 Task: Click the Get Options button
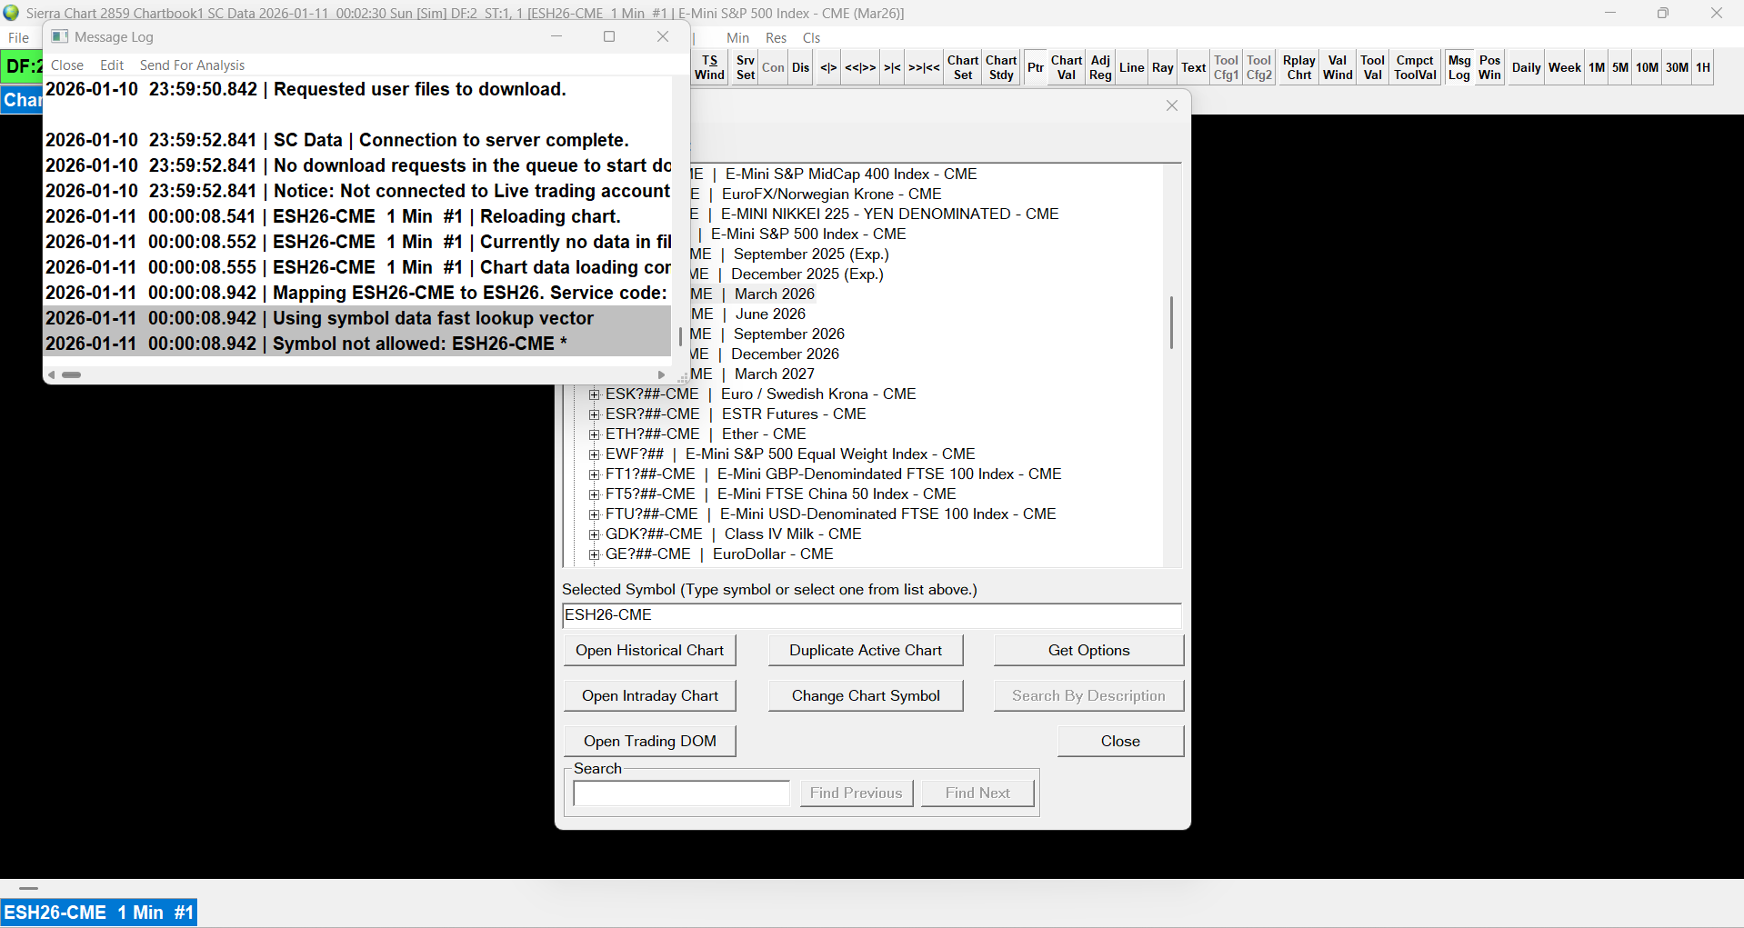(x=1088, y=650)
